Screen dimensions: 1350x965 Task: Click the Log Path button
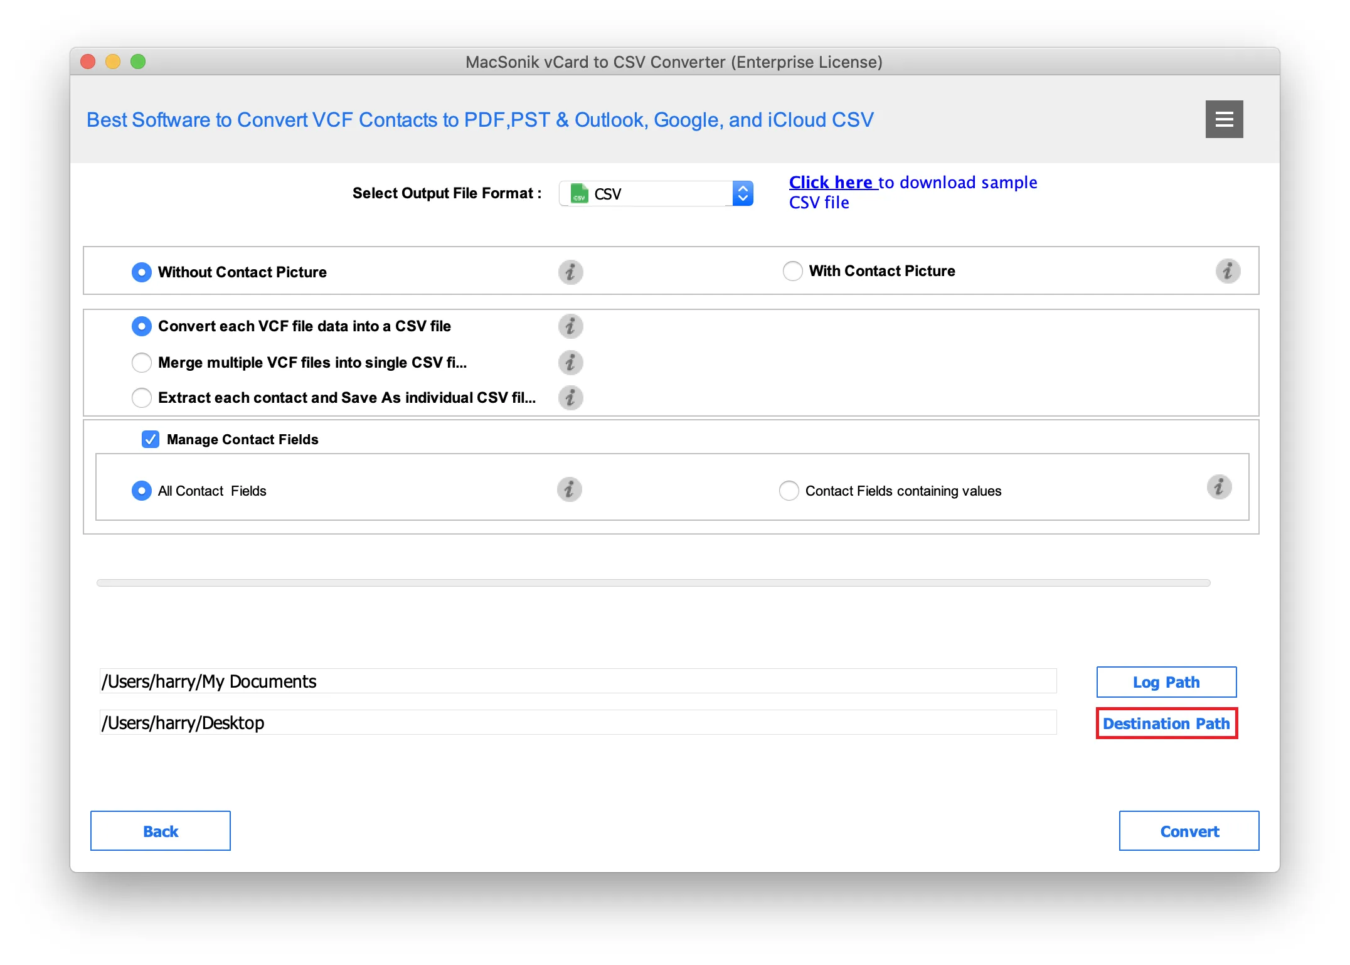coord(1166,682)
